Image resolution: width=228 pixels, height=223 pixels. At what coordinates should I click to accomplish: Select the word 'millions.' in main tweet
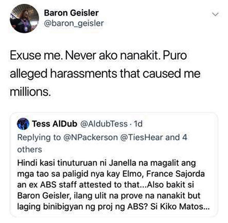click(x=30, y=92)
